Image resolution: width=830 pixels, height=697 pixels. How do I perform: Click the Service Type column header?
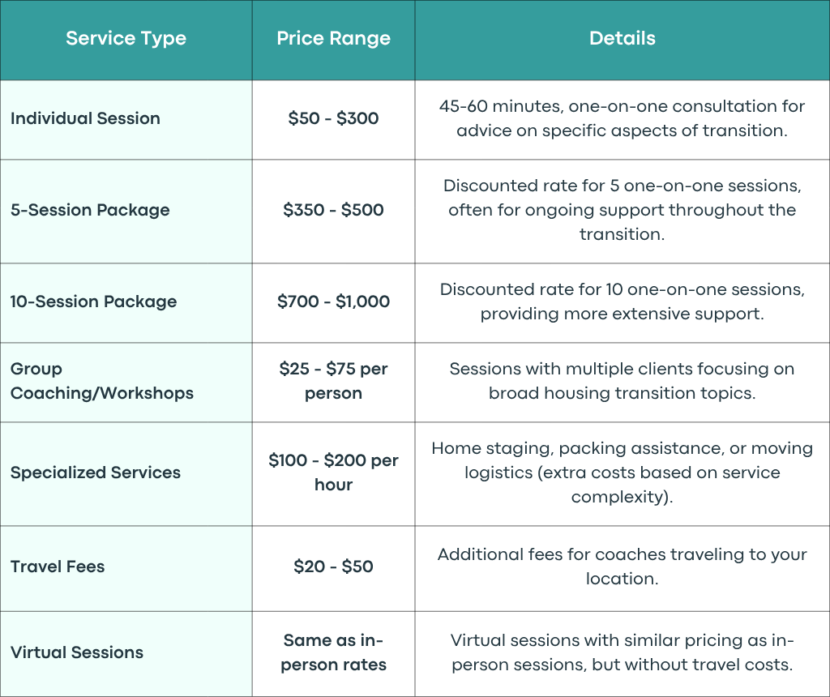point(126,39)
